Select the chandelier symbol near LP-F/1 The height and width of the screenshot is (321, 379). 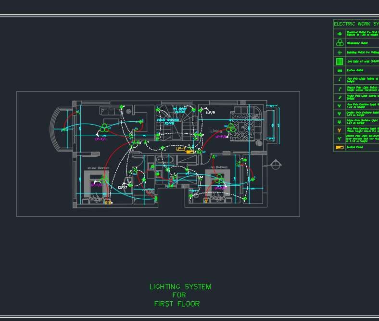click(x=105, y=128)
